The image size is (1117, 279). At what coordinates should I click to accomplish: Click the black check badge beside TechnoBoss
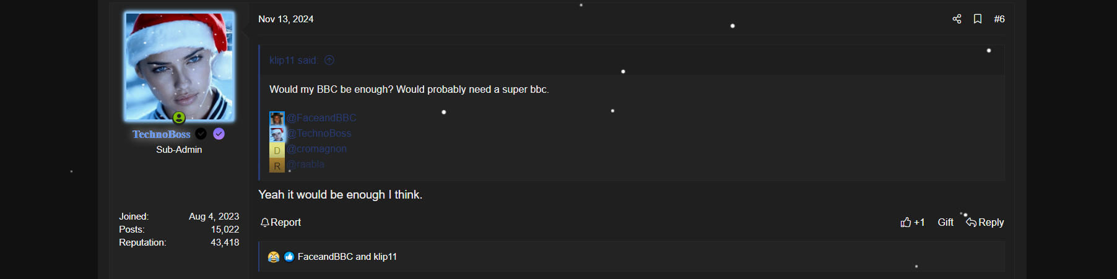tap(201, 134)
